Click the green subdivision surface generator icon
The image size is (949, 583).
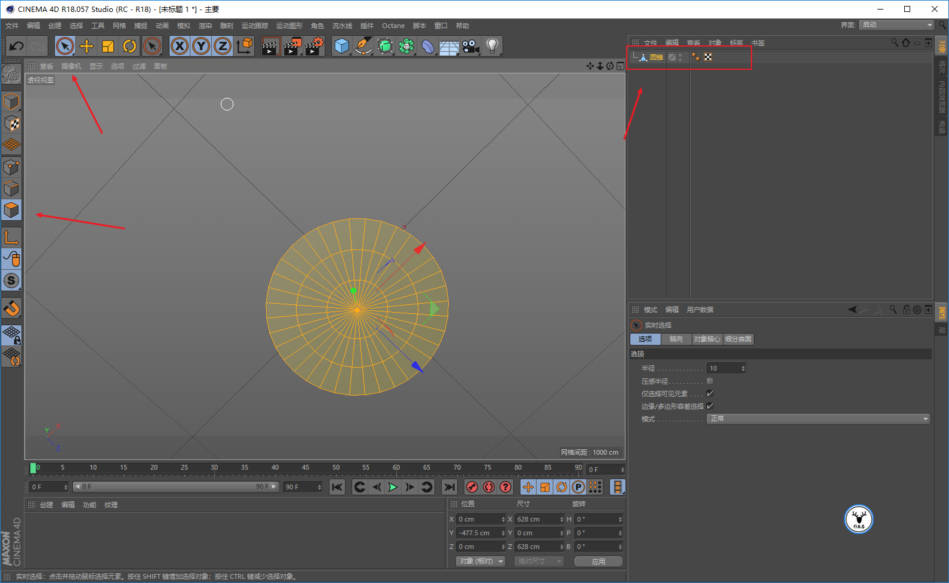click(x=385, y=46)
